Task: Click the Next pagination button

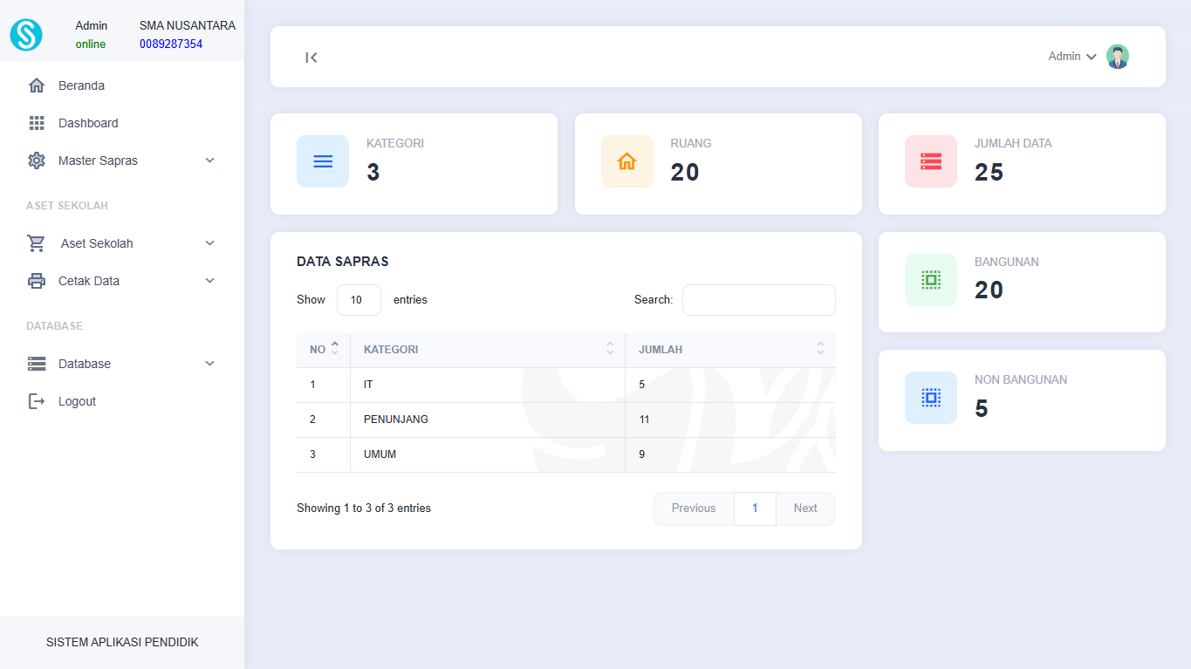Action: click(x=804, y=509)
